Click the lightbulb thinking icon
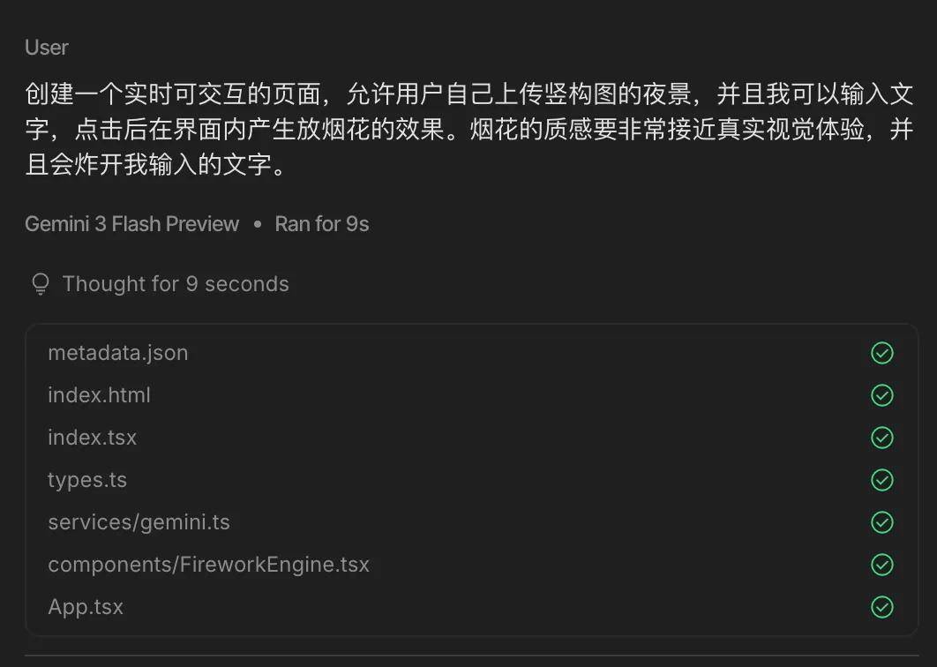 (40, 284)
